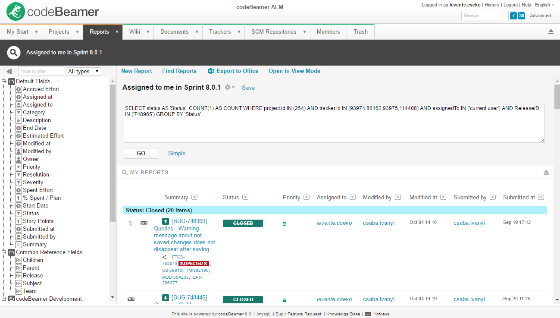Open the Projects tab dropdown arrow
Image resolution: width=560 pixels, height=318 pixels.
(77, 32)
